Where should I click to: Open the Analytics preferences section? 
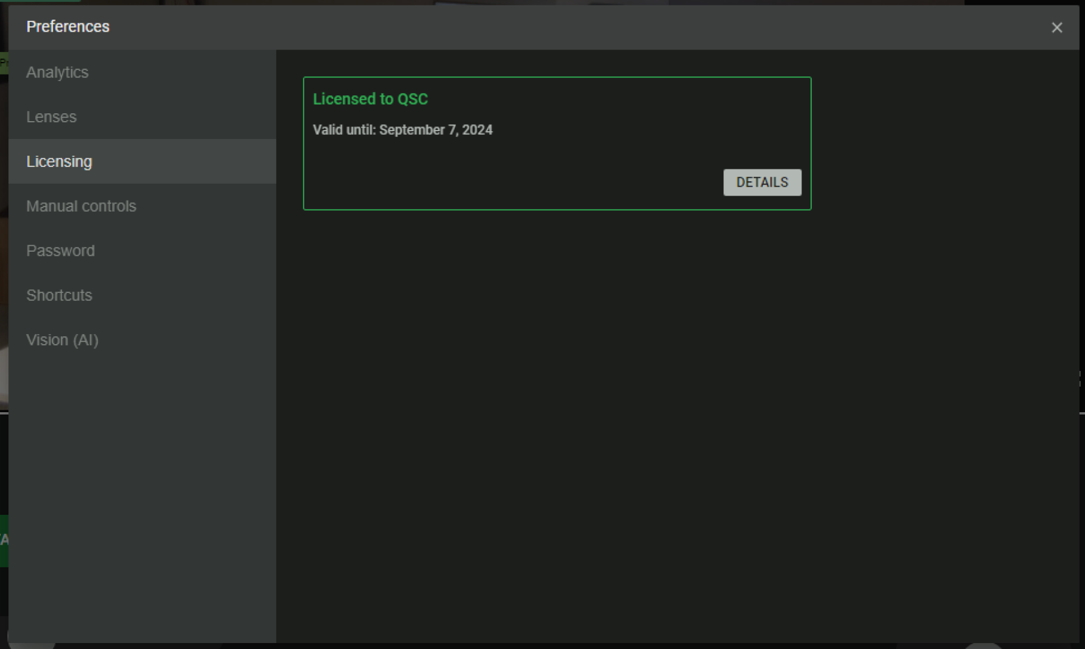coord(57,72)
